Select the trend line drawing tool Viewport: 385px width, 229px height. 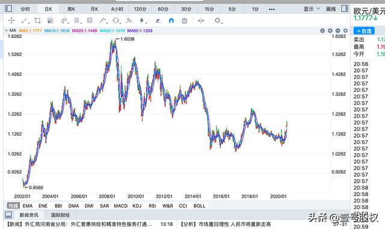click(x=25, y=20)
